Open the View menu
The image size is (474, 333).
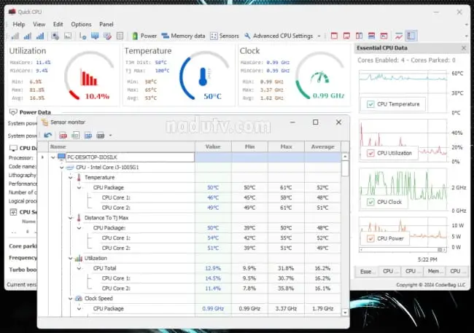(x=39, y=24)
